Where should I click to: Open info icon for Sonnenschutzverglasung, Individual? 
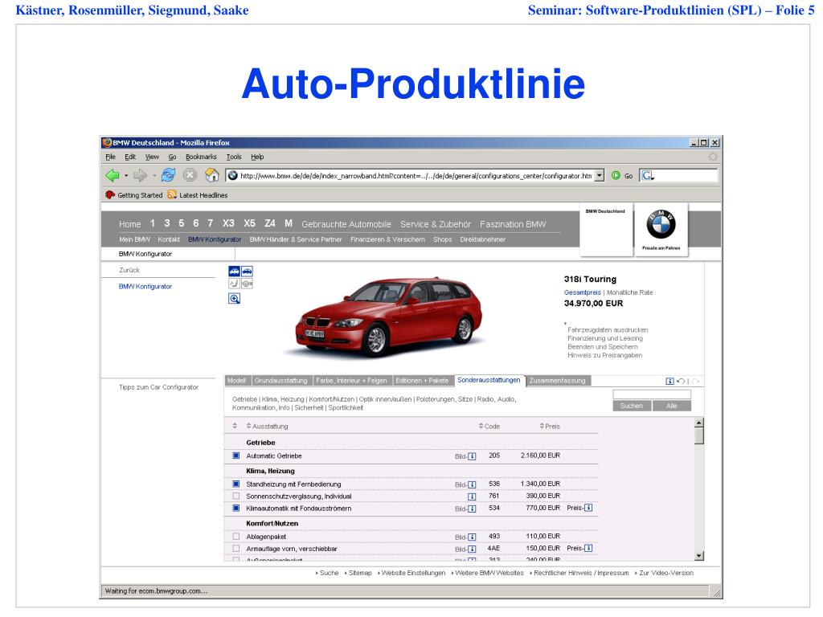click(472, 496)
